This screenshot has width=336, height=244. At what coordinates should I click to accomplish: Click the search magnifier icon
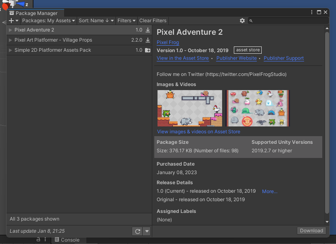(x=251, y=21)
